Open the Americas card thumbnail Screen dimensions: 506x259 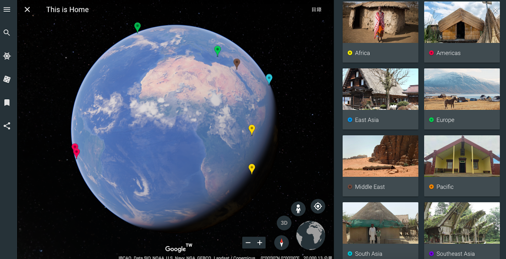pos(462,22)
